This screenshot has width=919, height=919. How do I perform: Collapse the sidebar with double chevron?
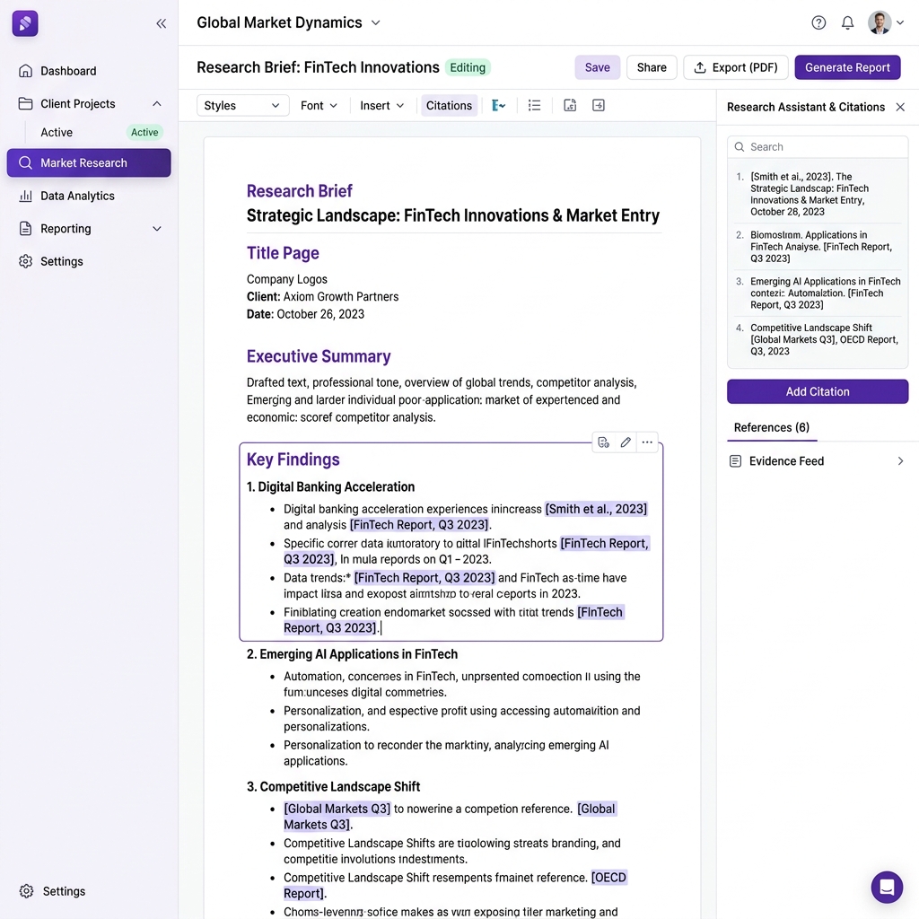coord(162,23)
